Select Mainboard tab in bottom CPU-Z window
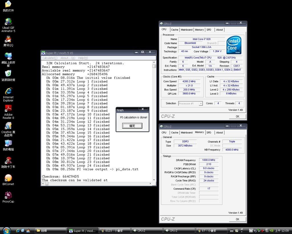292x234 pixels. point(186,133)
